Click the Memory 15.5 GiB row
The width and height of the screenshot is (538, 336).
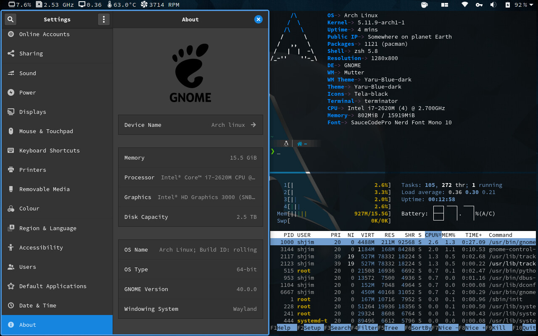point(190,157)
